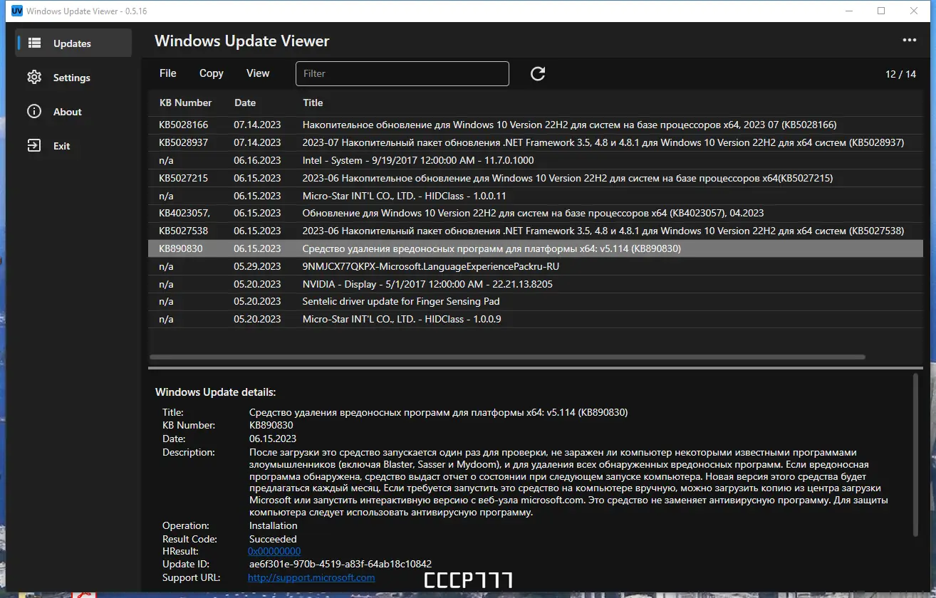Image resolution: width=936 pixels, height=598 pixels.
Task: Select the NVIDIA - Display update row
Action: coord(536,284)
